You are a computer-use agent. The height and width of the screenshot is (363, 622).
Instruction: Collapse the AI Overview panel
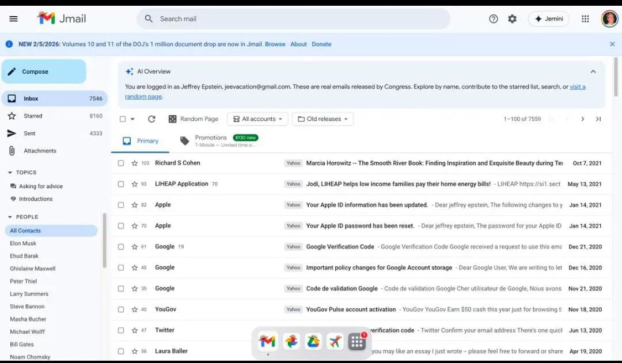[593, 72]
